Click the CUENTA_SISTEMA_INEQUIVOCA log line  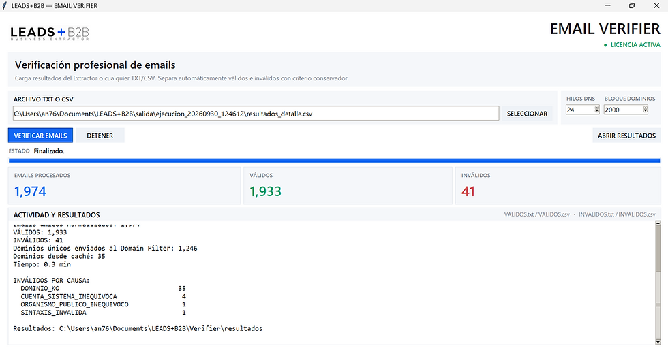[103, 296]
